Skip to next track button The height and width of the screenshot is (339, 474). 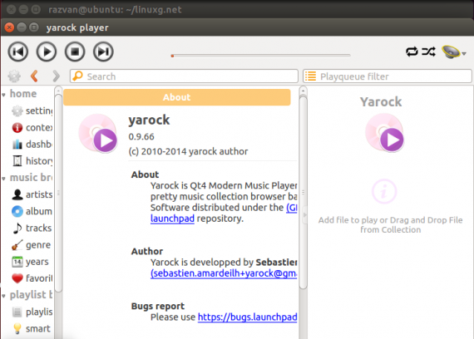point(103,52)
